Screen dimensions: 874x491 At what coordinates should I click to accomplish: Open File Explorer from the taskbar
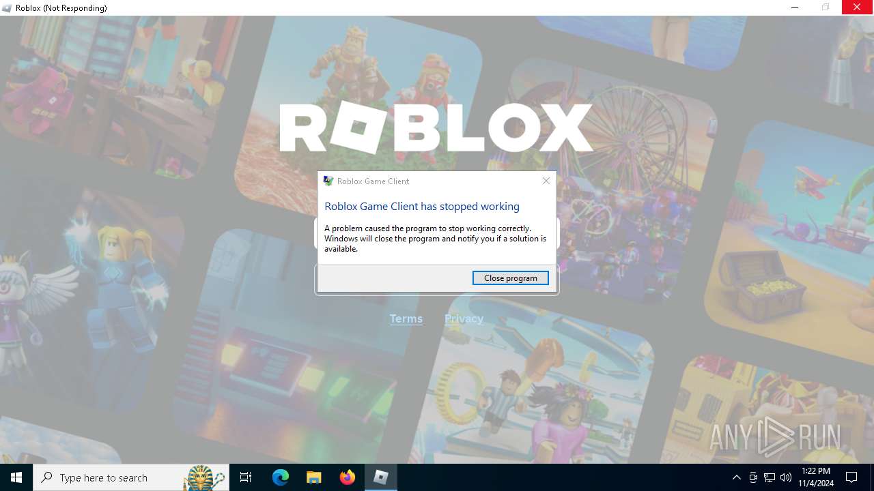point(313,477)
